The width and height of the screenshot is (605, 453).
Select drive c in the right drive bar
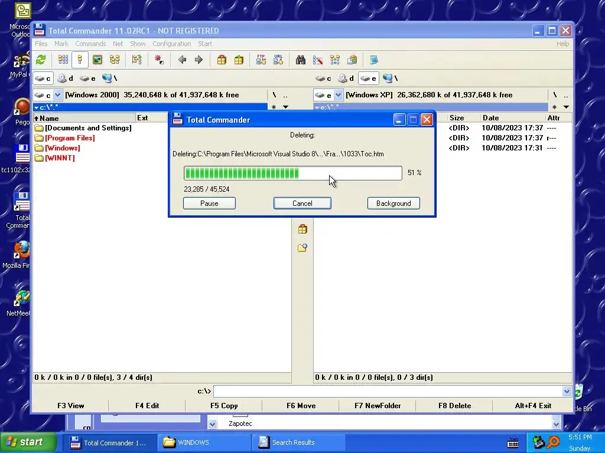(323, 78)
